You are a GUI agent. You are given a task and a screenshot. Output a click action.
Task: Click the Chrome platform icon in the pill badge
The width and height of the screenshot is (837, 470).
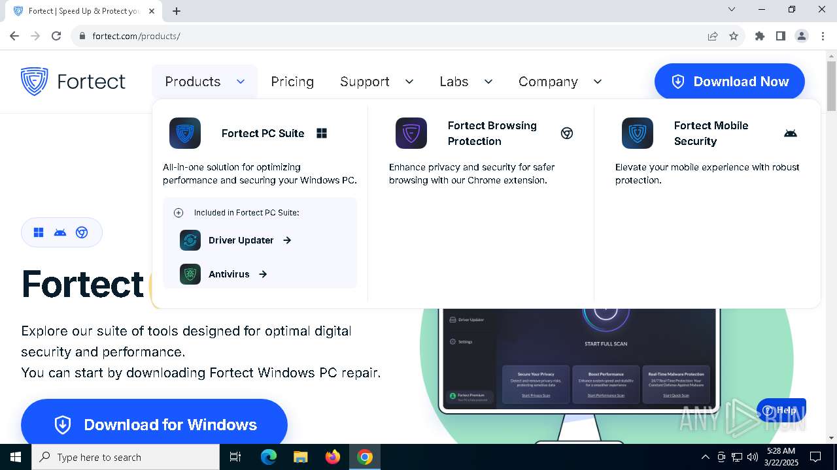(82, 232)
